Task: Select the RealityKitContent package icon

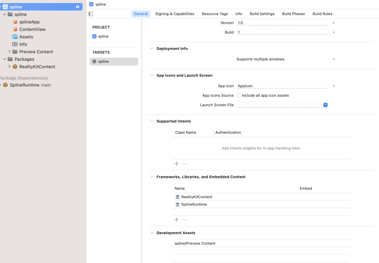Action: pyautogui.click(x=15, y=67)
